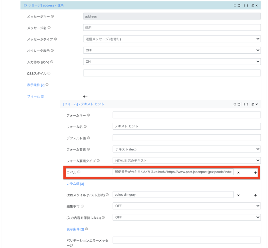Duplicate the address 住所 message
Image resolution: width=268 pixels, height=248 pixels.
[x=253, y=5]
